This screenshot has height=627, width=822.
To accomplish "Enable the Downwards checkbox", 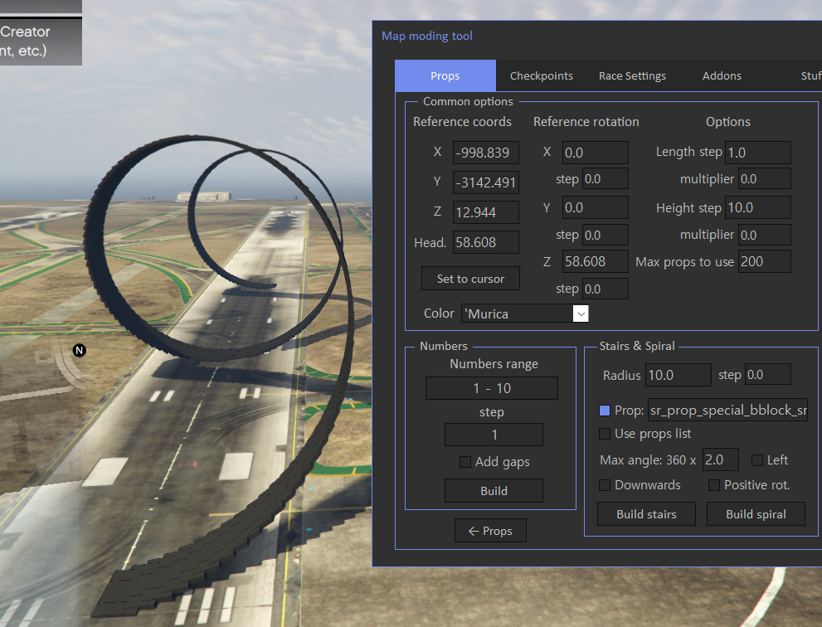I will 605,485.
